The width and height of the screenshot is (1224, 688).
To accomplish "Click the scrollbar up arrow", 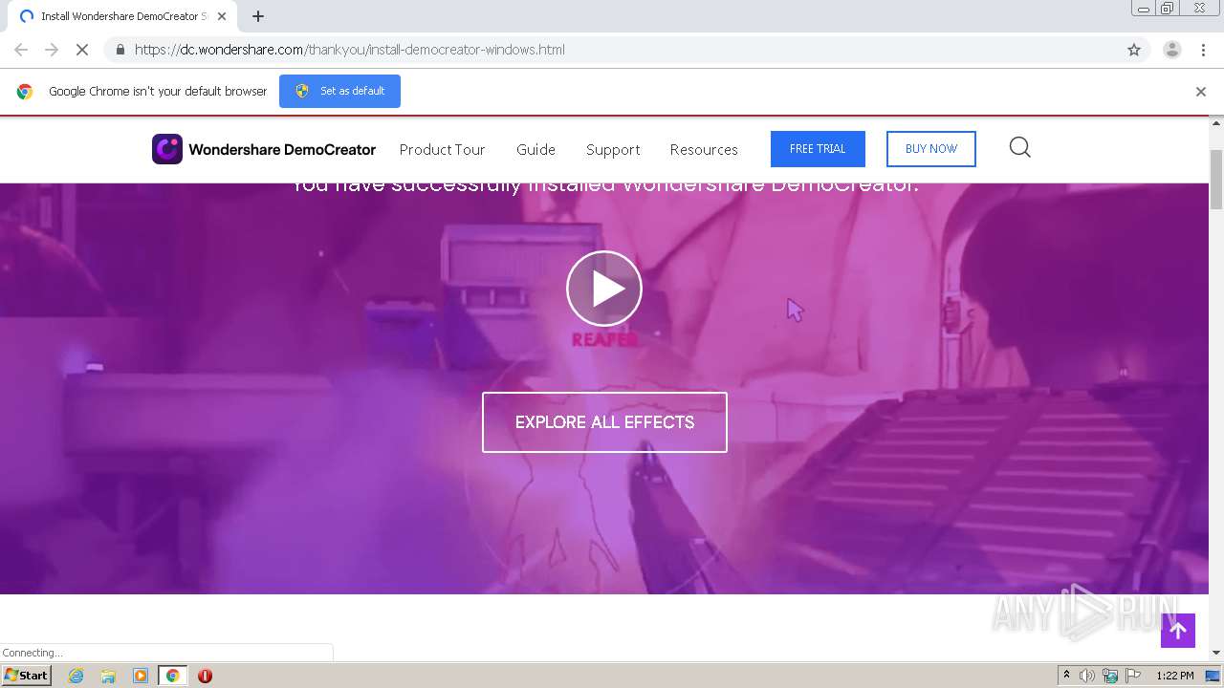I will (1216, 124).
